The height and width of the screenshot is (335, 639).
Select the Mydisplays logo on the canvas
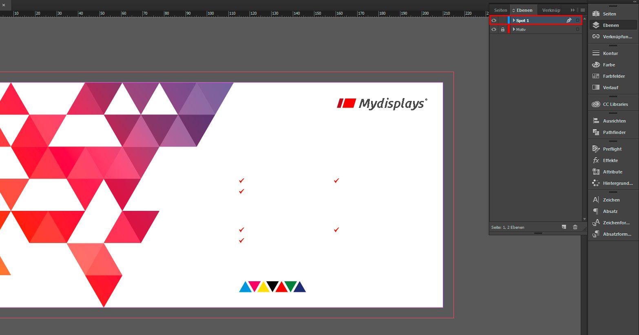click(382, 103)
